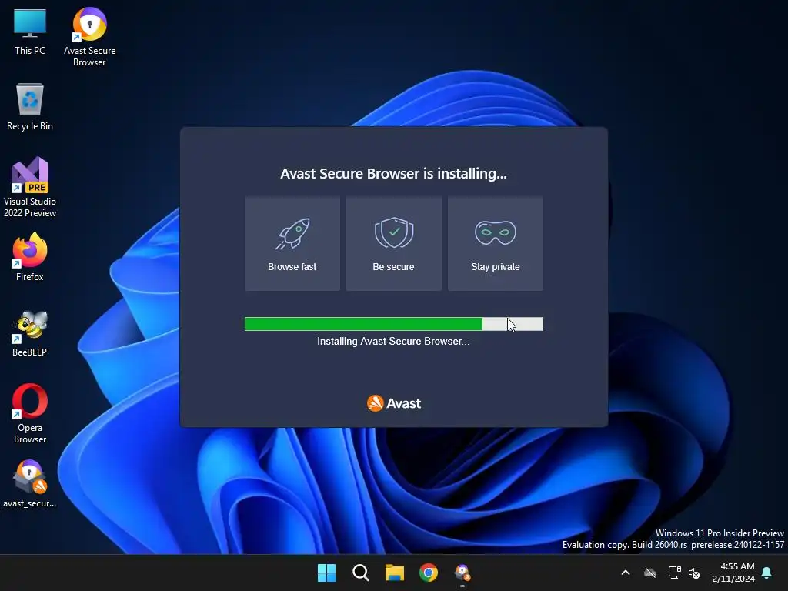Open the Windows Start menu

pyautogui.click(x=326, y=573)
